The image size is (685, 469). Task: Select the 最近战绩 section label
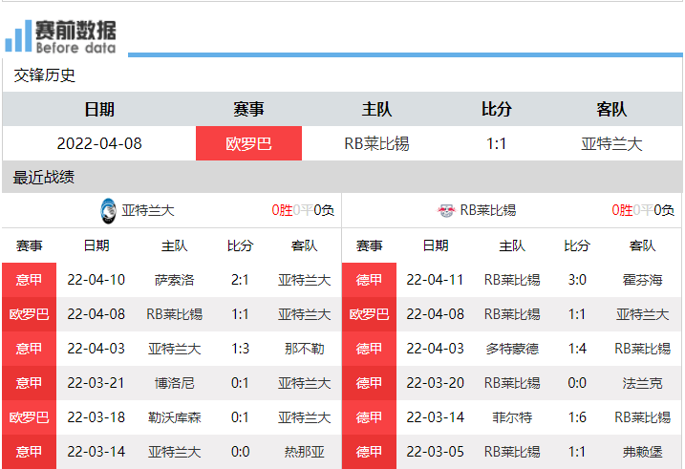[43, 178]
